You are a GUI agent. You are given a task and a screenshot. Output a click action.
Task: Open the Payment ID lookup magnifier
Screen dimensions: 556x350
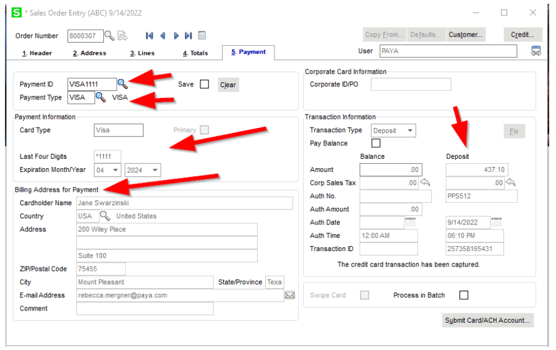122,84
